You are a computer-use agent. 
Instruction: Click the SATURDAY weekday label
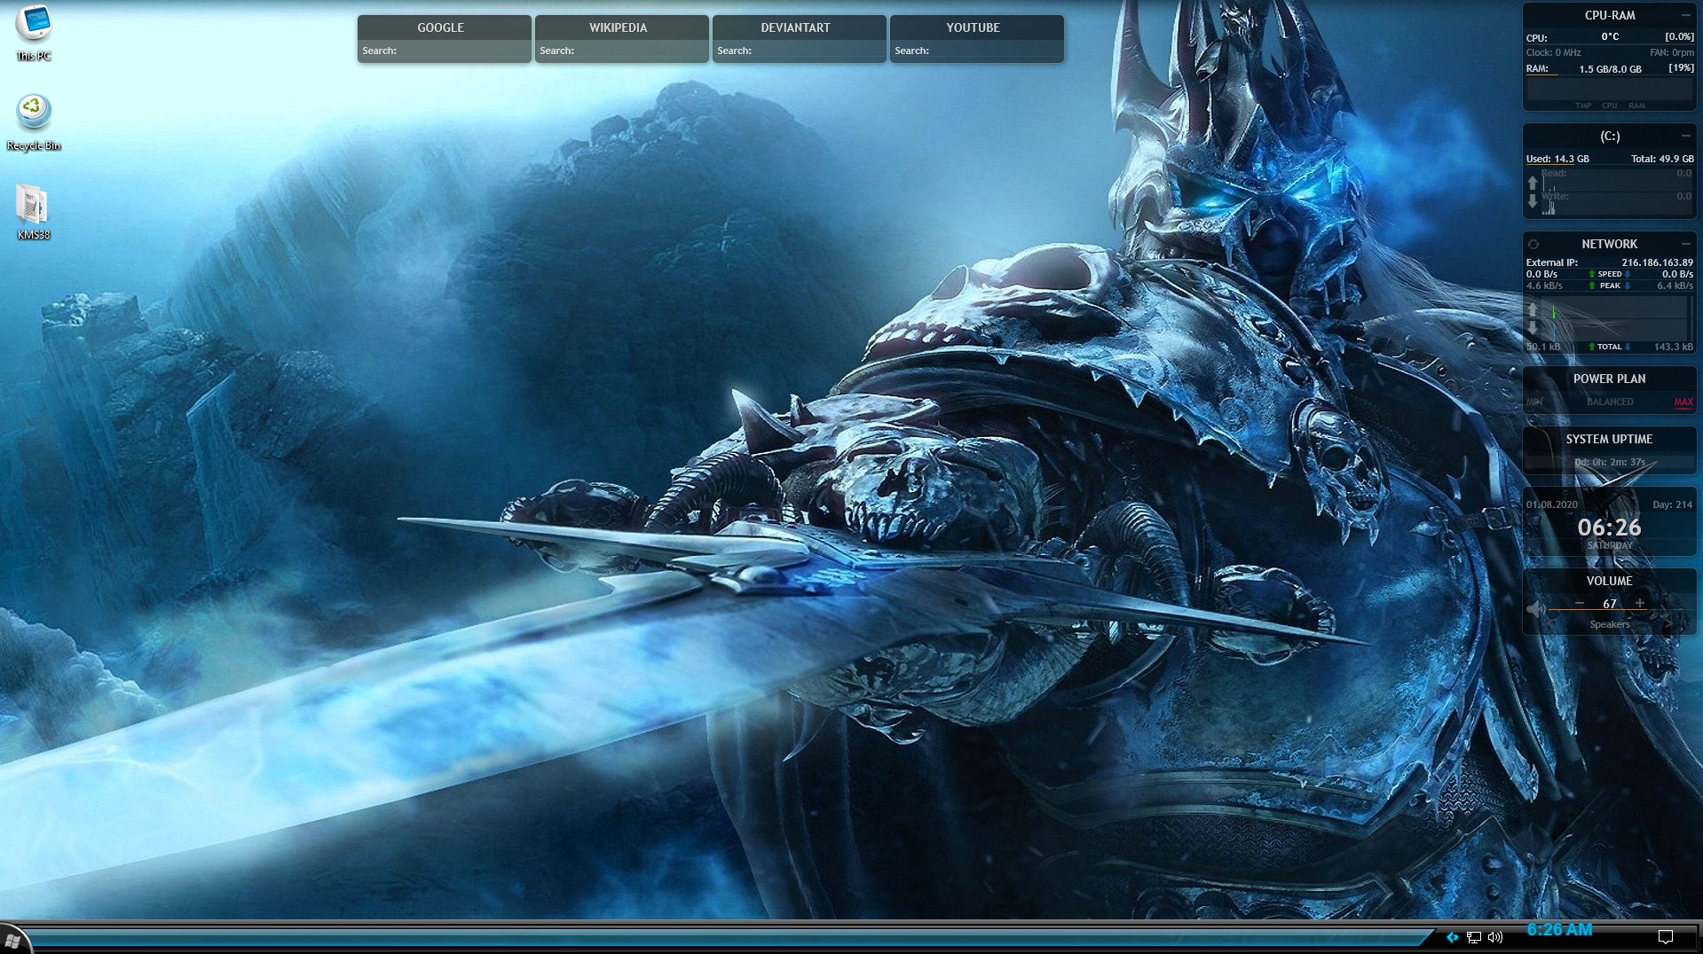[x=1610, y=545]
